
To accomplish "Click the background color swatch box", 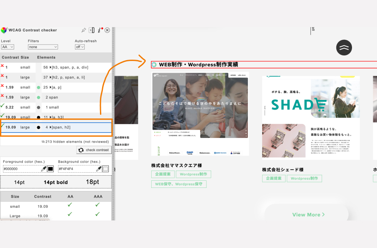I will pyautogui.click(x=105, y=169).
